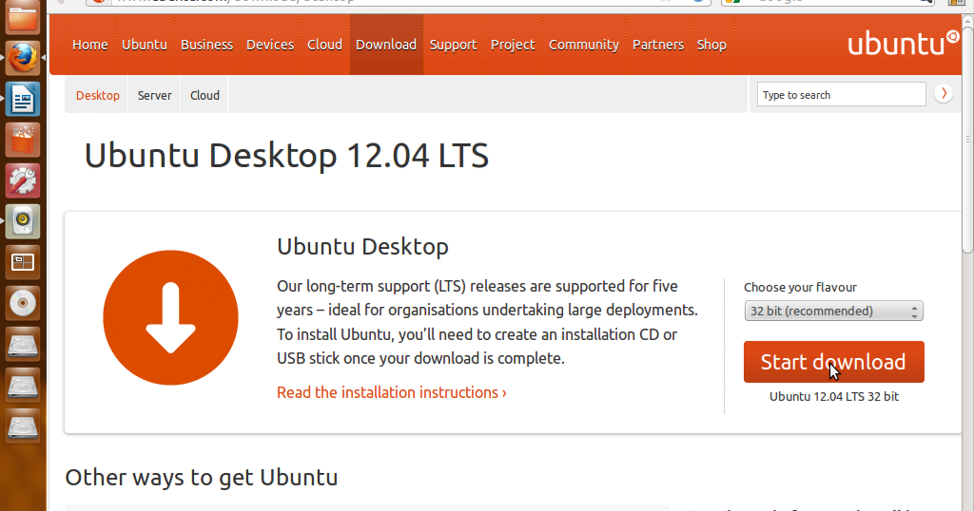Open the speaker-box app in the launcher
This screenshot has width=974, height=511.
coord(23,221)
